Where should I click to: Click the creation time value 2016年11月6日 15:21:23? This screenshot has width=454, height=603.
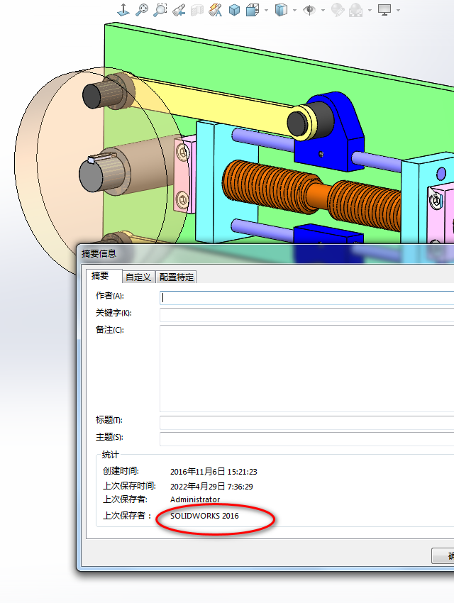click(214, 472)
